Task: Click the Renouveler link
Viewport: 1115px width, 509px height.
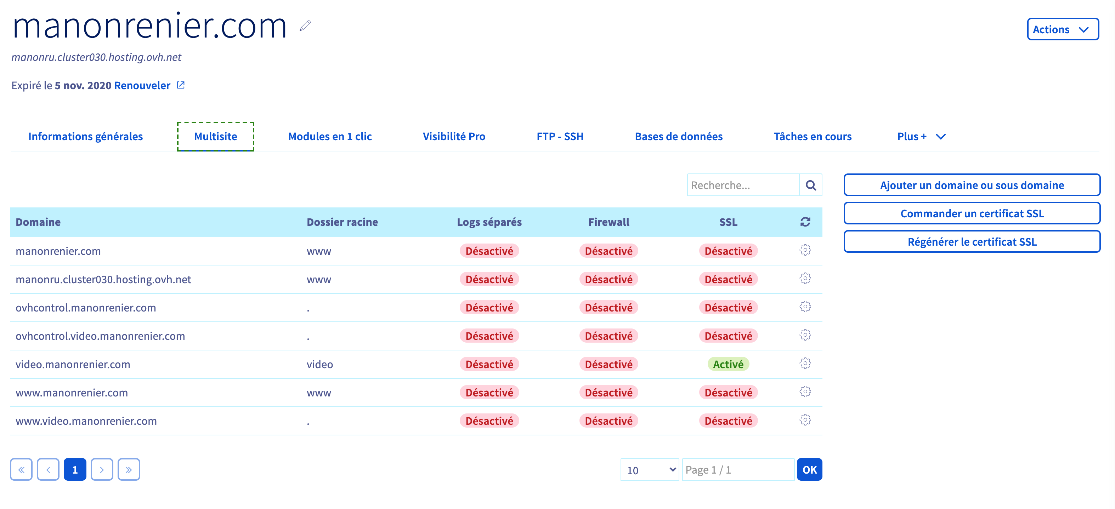Action: click(x=142, y=85)
